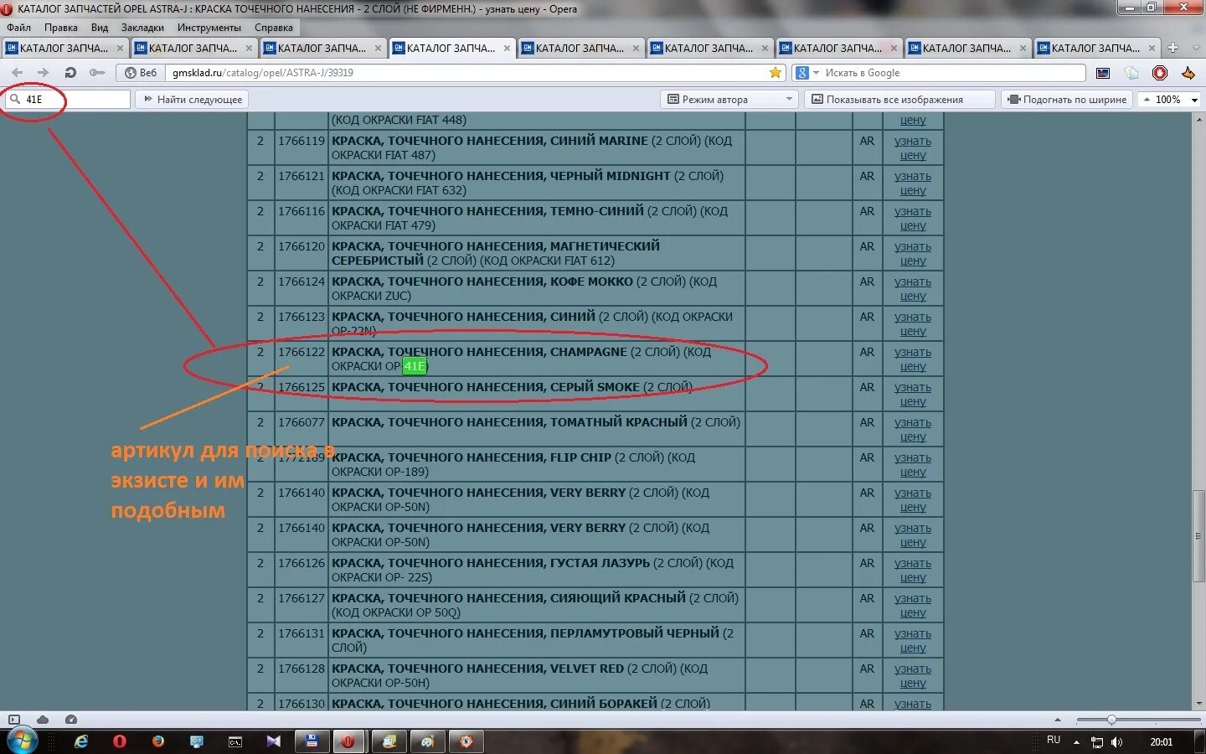Image resolution: width=1206 pixels, height=754 pixels.
Task: Open Visual Studio from the taskbar
Action: [273, 741]
